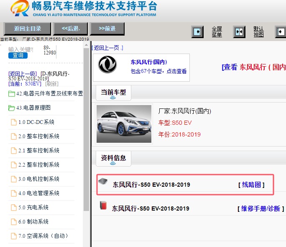Click file icon beside 5.0 充电系统
The height and width of the screenshot is (247, 286).
tap(14, 208)
